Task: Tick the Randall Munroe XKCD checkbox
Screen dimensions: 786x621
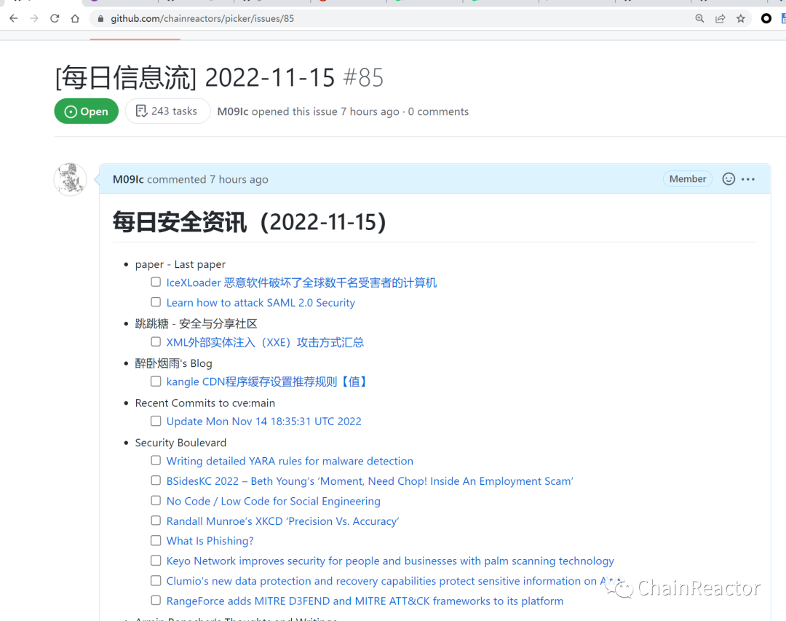Action: point(156,521)
